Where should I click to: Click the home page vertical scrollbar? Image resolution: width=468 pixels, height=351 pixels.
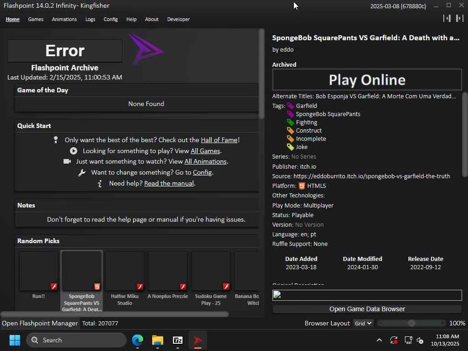pos(261,74)
